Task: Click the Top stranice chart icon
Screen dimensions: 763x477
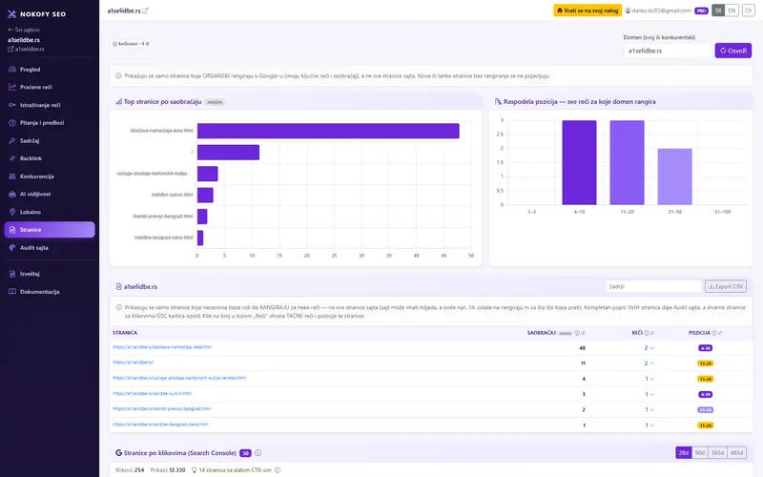Action: pyautogui.click(x=118, y=102)
